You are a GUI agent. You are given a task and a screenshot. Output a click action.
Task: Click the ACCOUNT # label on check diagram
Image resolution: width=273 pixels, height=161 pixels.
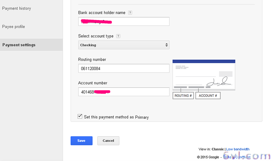(x=208, y=95)
